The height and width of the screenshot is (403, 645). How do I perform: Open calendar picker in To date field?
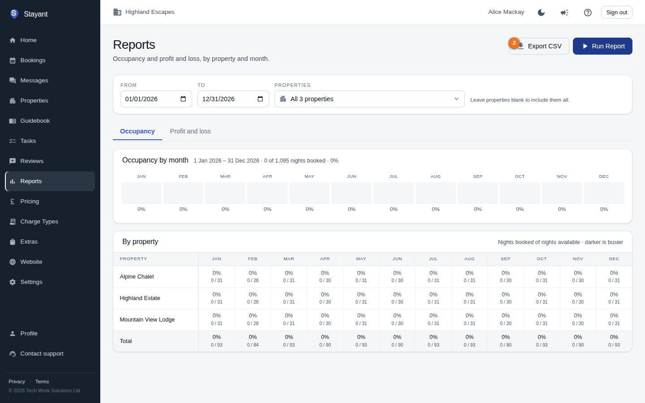click(260, 99)
